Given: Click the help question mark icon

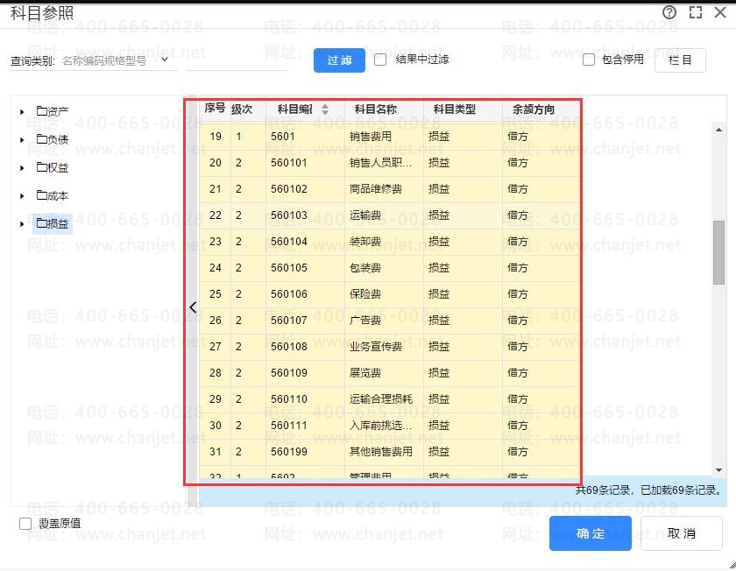Looking at the screenshot, I should point(669,12).
